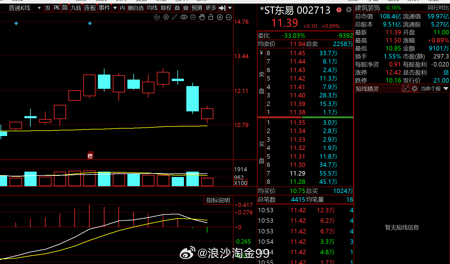
Task: Click the 发 toolbar button
Action: click(x=48, y=8)
